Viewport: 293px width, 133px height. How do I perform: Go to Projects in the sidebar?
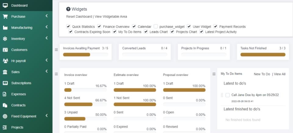click(x=17, y=127)
